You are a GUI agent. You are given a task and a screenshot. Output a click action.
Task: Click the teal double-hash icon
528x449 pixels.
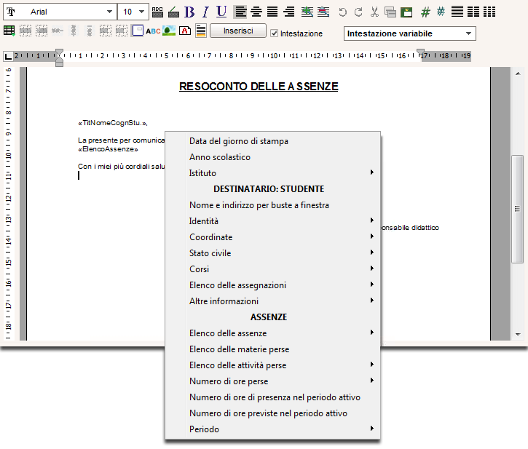[x=441, y=12]
